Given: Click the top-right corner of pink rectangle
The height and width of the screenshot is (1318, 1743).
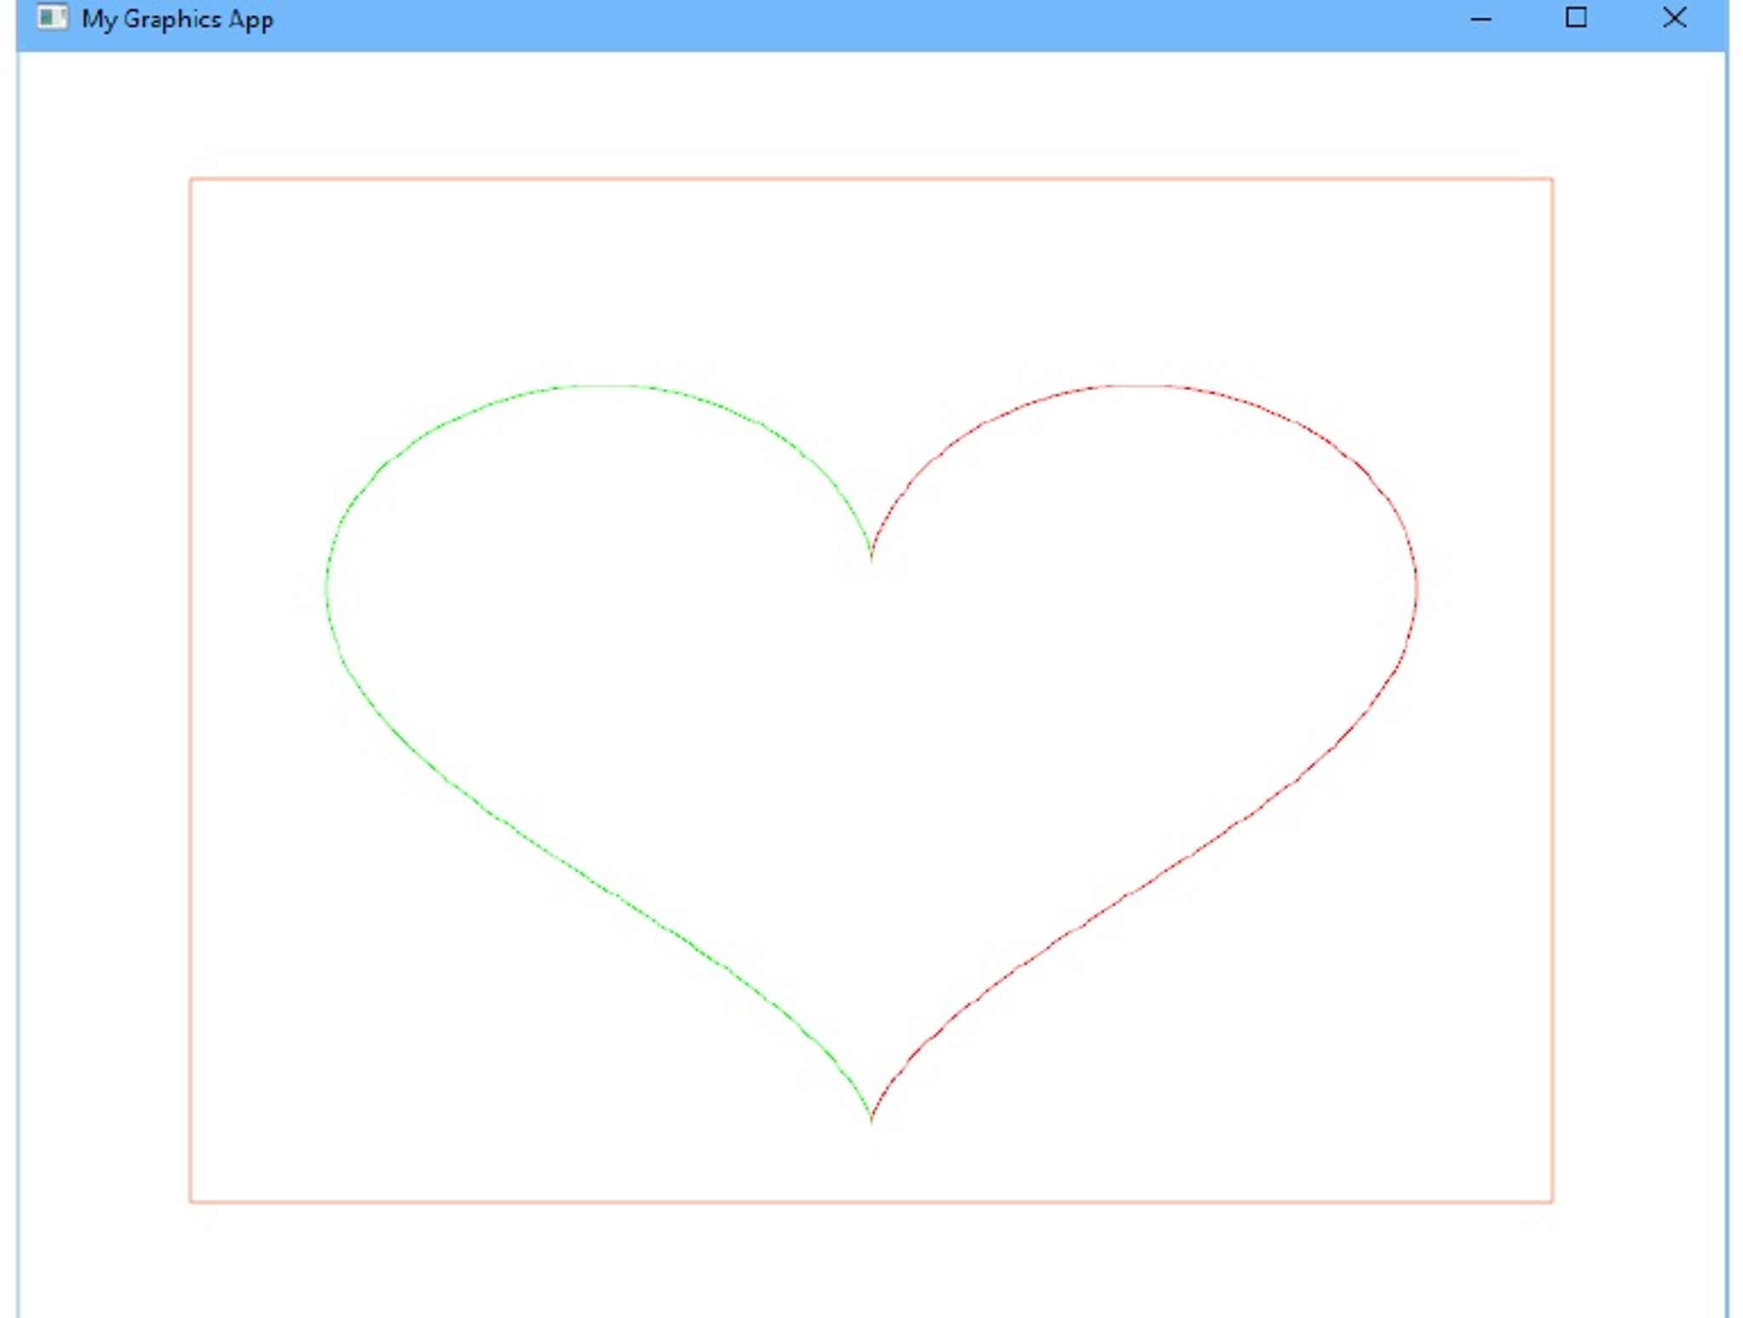Looking at the screenshot, I should [x=1551, y=180].
